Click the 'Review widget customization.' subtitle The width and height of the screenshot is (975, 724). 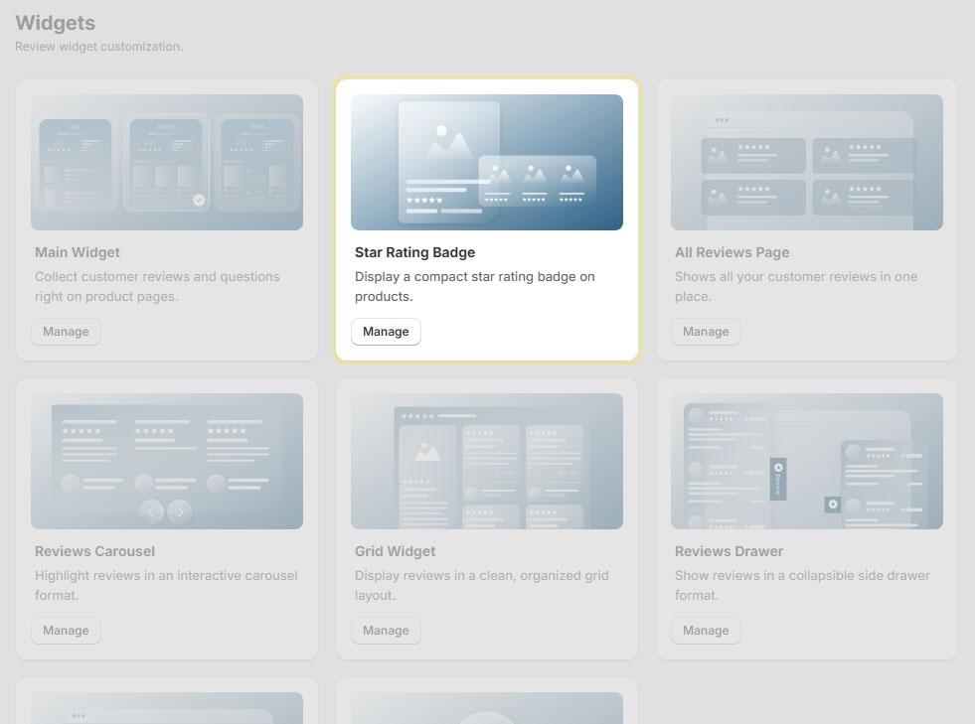(98, 47)
